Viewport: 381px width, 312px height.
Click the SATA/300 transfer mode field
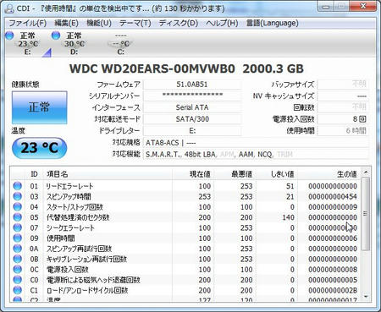[192, 119]
